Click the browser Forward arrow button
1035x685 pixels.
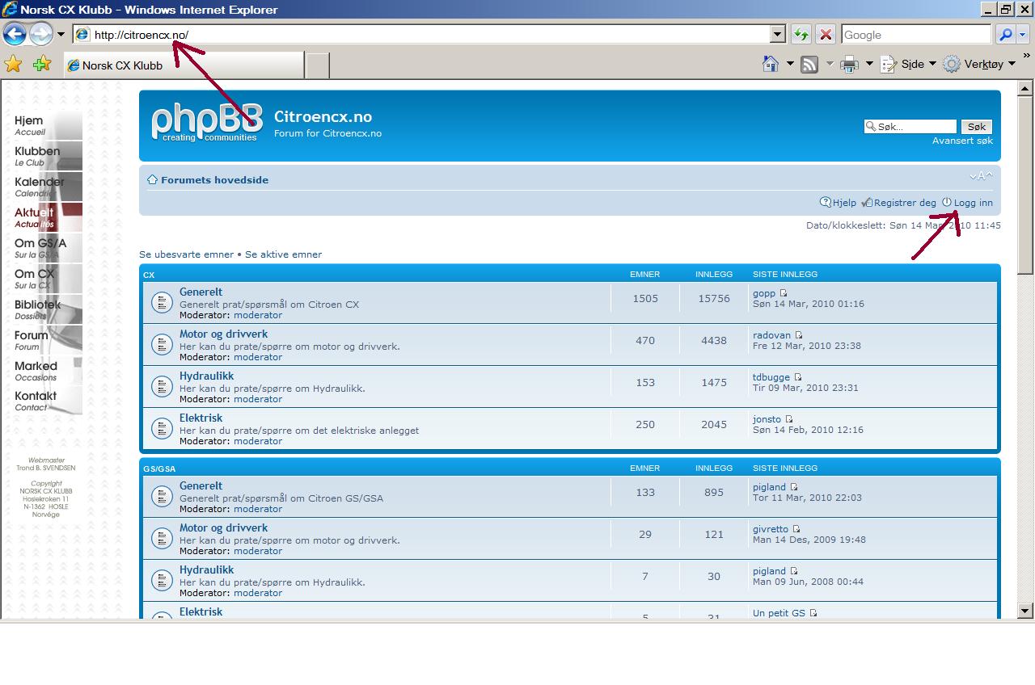[x=40, y=35]
